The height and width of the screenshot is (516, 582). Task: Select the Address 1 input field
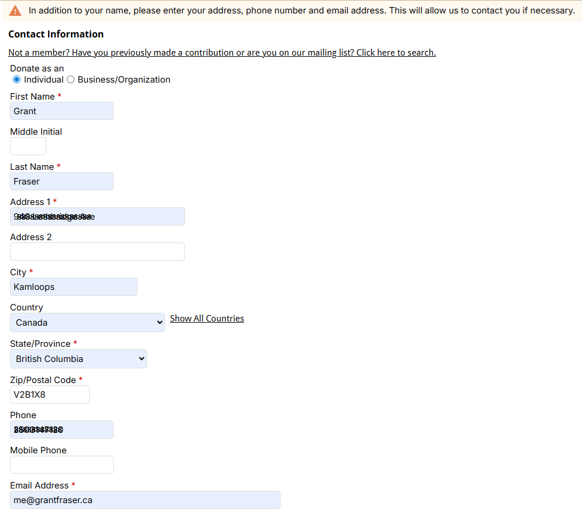[97, 217]
